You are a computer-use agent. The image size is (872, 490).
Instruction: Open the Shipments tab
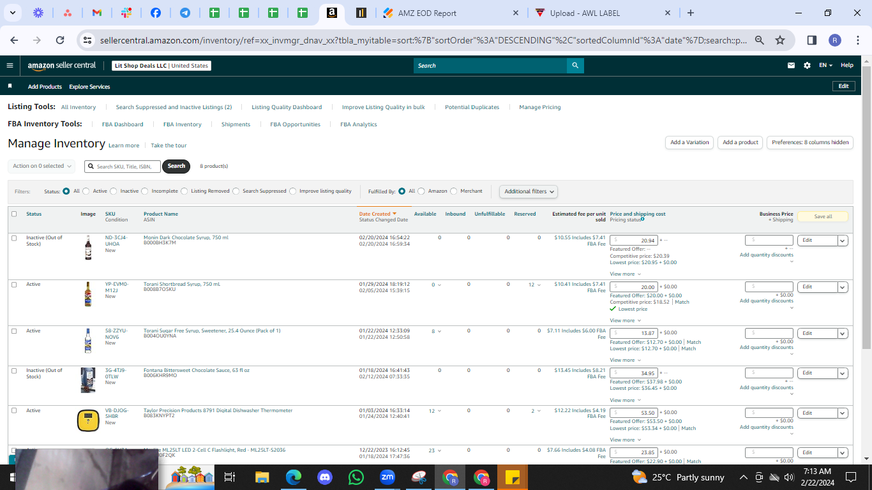(x=236, y=124)
